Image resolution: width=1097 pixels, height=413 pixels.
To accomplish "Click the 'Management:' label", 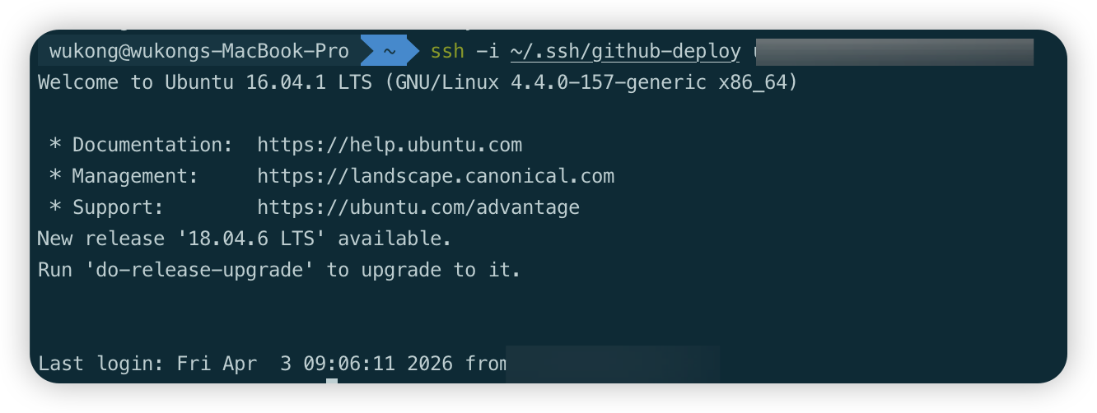I will point(135,176).
